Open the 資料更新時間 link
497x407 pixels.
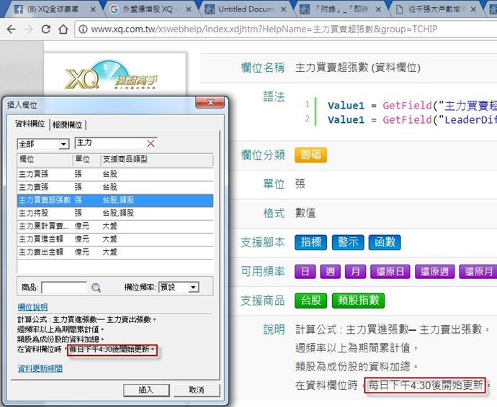click(x=40, y=368)
